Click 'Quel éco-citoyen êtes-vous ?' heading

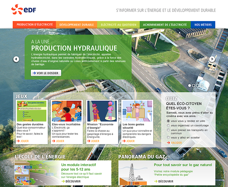(184, 106)
